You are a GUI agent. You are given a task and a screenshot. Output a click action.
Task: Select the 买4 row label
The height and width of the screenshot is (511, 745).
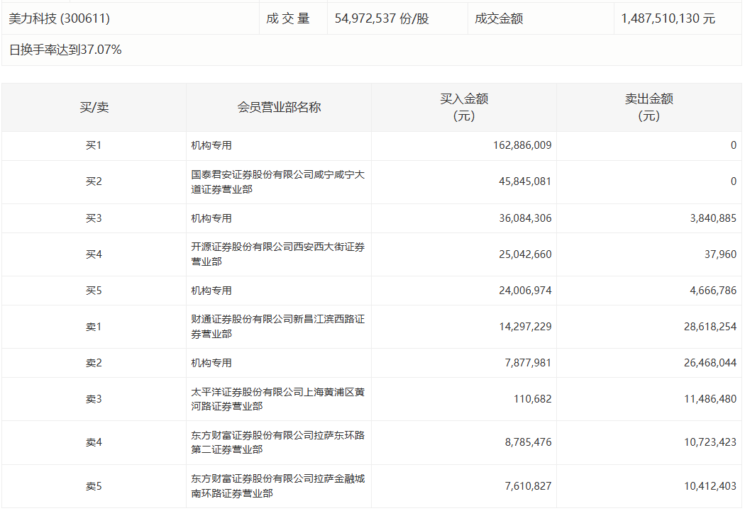coord(94,254)
